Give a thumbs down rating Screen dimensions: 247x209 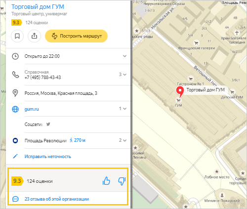(122, 181)
